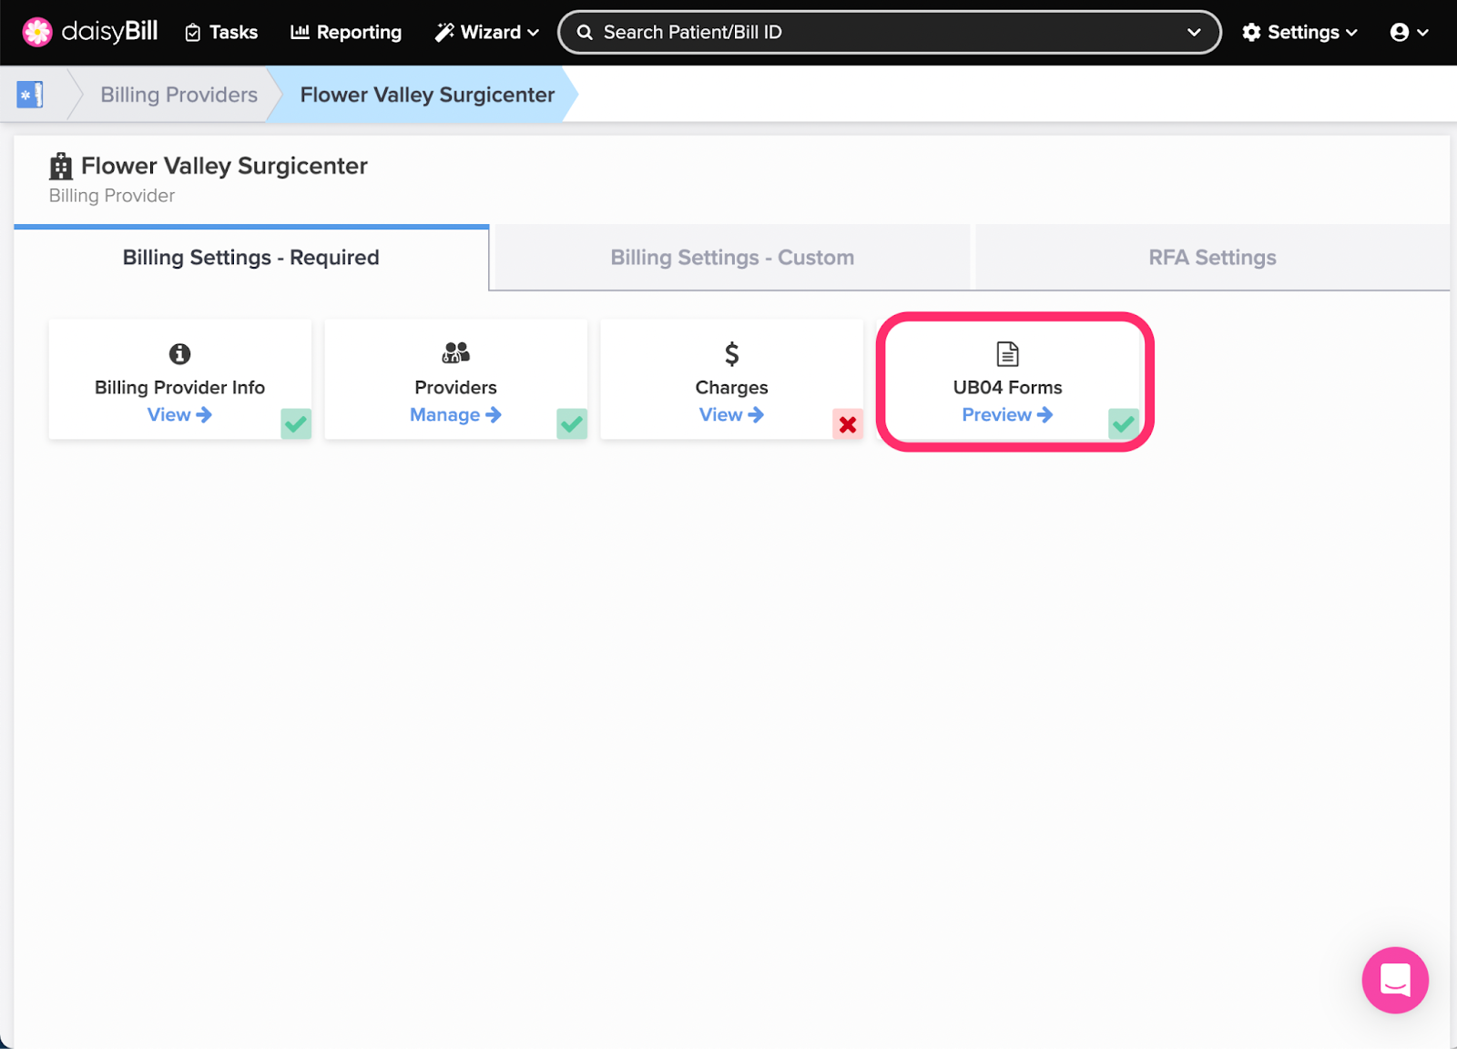Click the daisyBill flower logo
Screen dimensions: 1457x1049
point(37,32)
